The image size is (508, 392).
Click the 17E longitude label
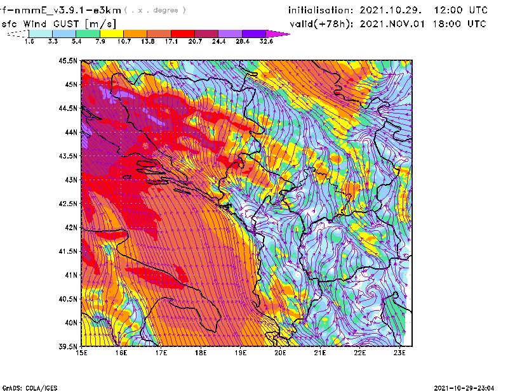click(x=161, y=353)
